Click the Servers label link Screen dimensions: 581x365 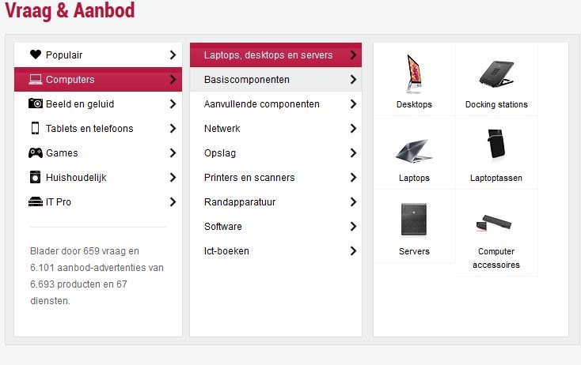(x=414, y=251)
